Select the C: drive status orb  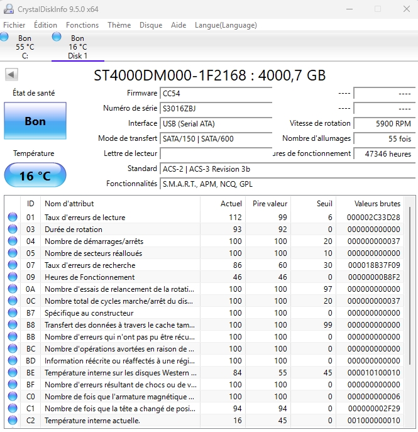tap(5, 37)
